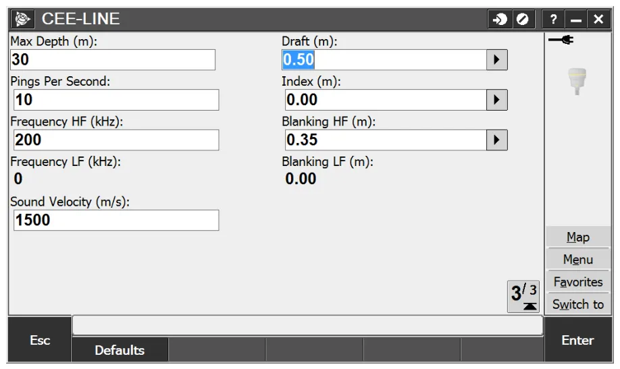Open the Index (m) arrow menu
The image size is (620, 369).
point(496,100)
